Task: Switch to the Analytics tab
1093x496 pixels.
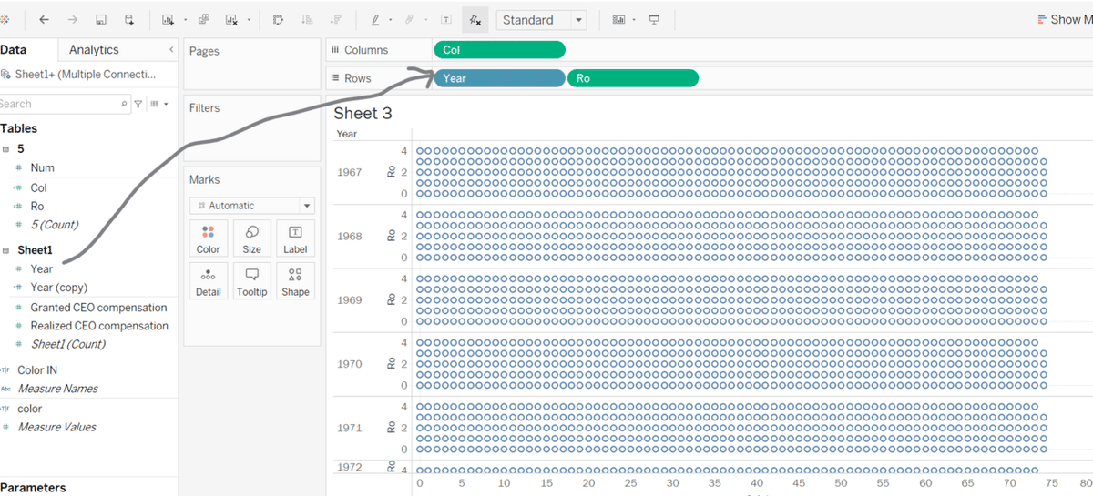Action: [x=94, y=50]
